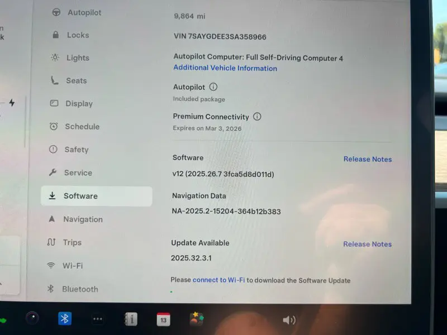The height and width of the screenshot is (335, 447).
Task: Click the Wi-Fi signal icon in sidebar
Action: pos(51,265)
